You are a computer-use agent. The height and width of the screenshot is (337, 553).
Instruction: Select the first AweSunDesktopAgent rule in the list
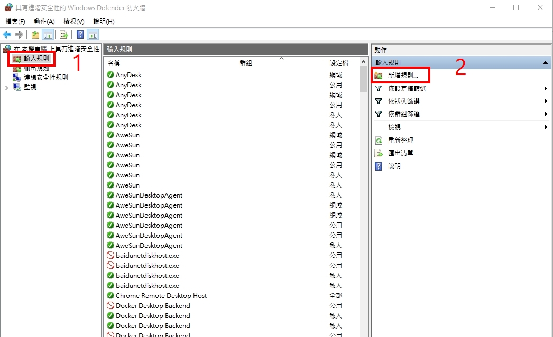(x=149, y=195)
